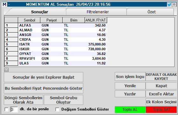Image resolution: width=178 pixels, height=115 pixels.
Task: Click the Birim column header
Action: pyautogui.click(x=74, y=20)
